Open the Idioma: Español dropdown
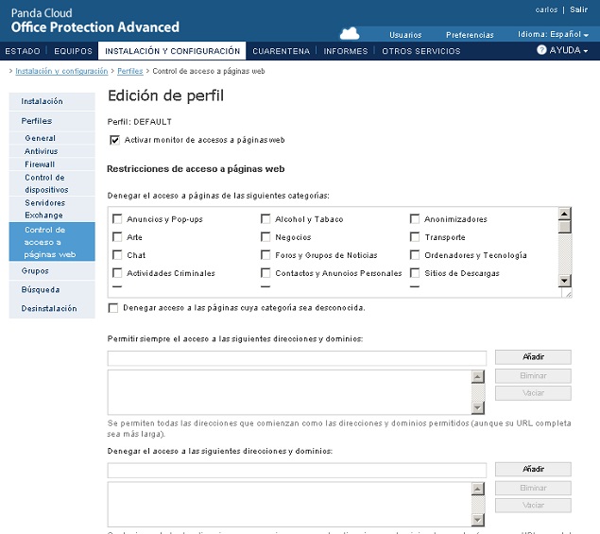Viewport: 600px width, 534px height. (x=553, y=34)
